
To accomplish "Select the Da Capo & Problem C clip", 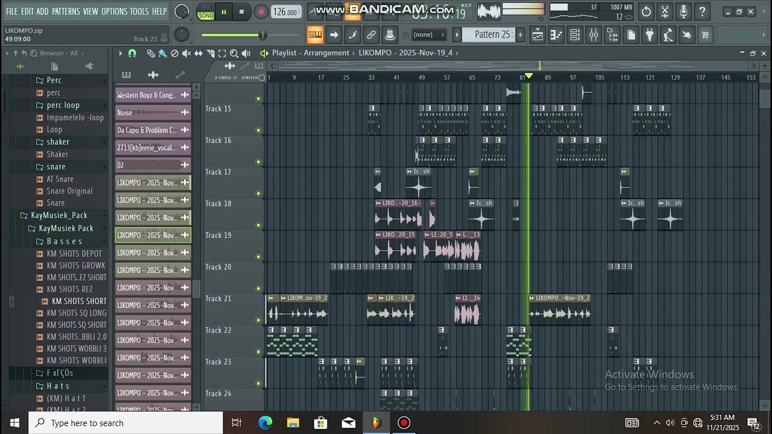I will (153, 130).
